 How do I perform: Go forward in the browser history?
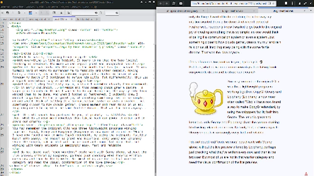point(166,4)
